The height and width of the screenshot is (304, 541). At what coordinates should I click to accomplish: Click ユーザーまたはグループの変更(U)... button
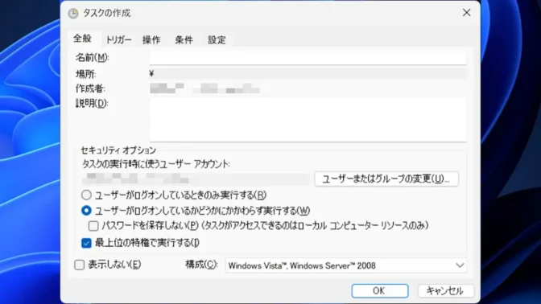click(x=386, y=179)
